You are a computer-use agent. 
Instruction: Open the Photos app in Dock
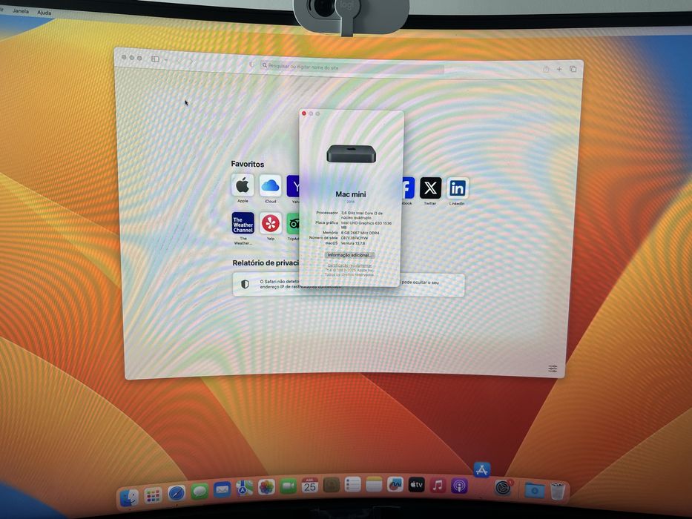pos(266,487)
